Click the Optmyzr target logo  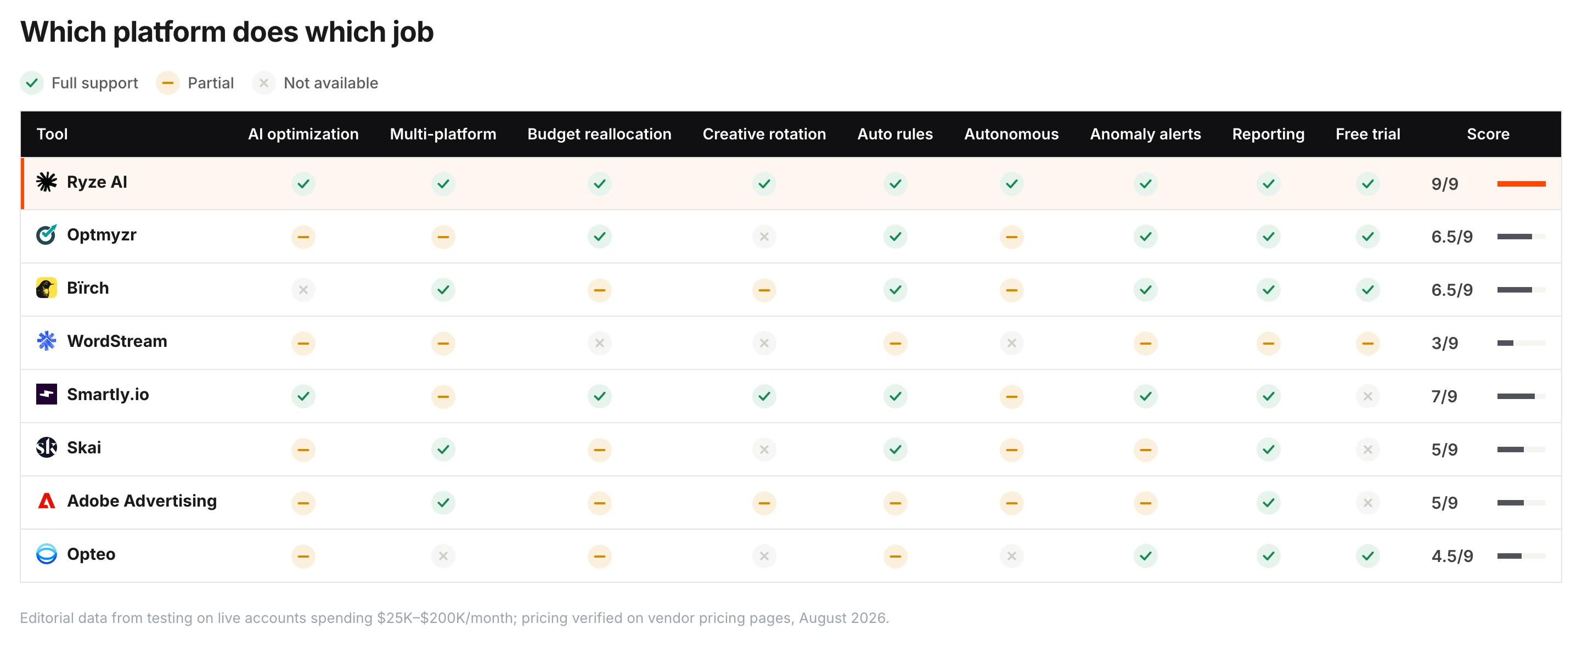coord(46,234)
